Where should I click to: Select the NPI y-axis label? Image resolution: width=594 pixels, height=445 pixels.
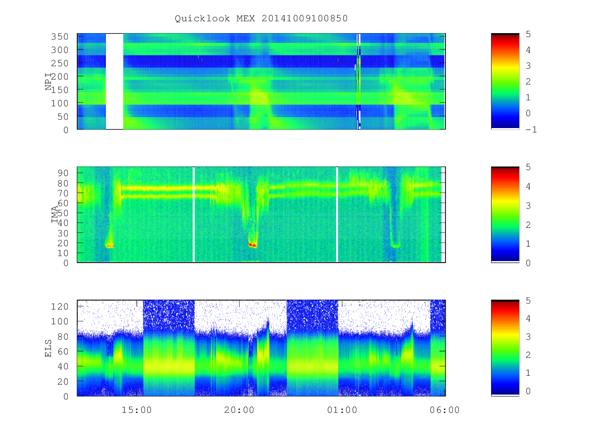point(49,82)
